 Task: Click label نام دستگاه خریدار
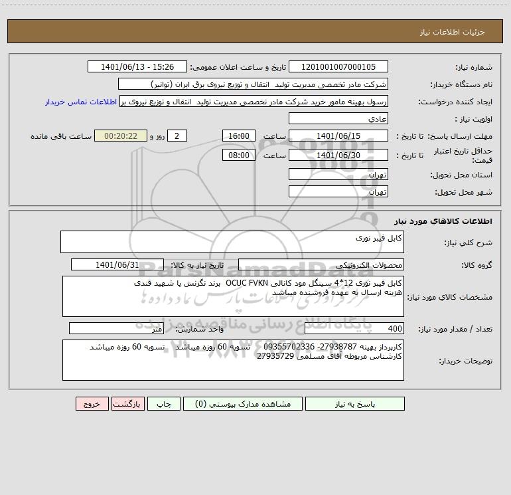tap(461, 84)
